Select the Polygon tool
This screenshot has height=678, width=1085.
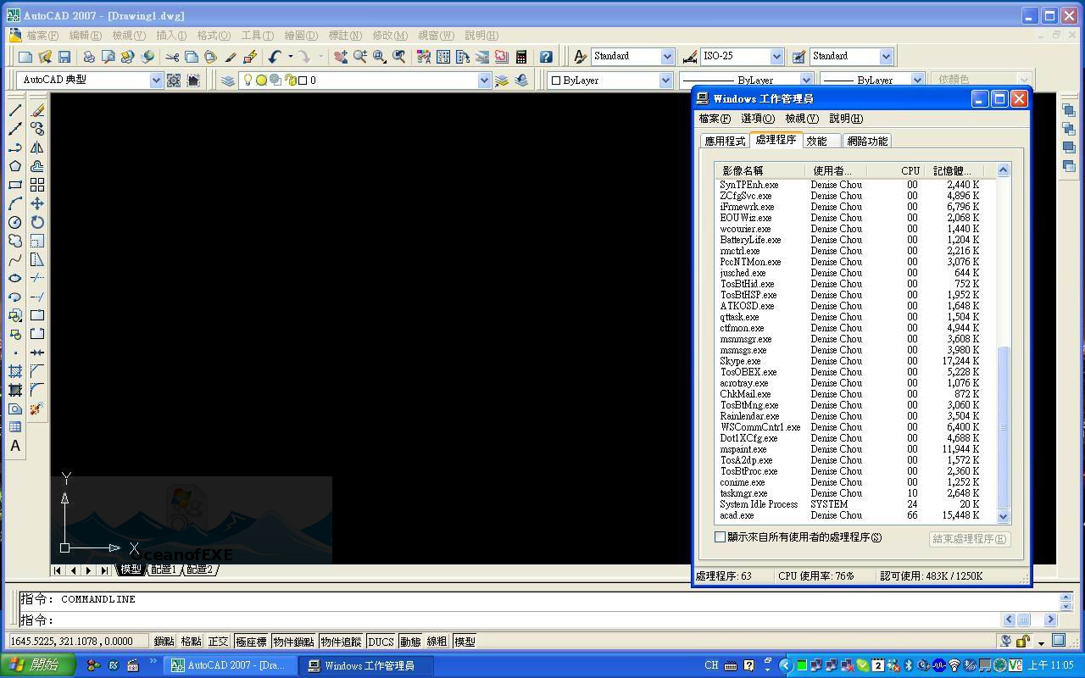pyautogui.click(x=15, y=166)
